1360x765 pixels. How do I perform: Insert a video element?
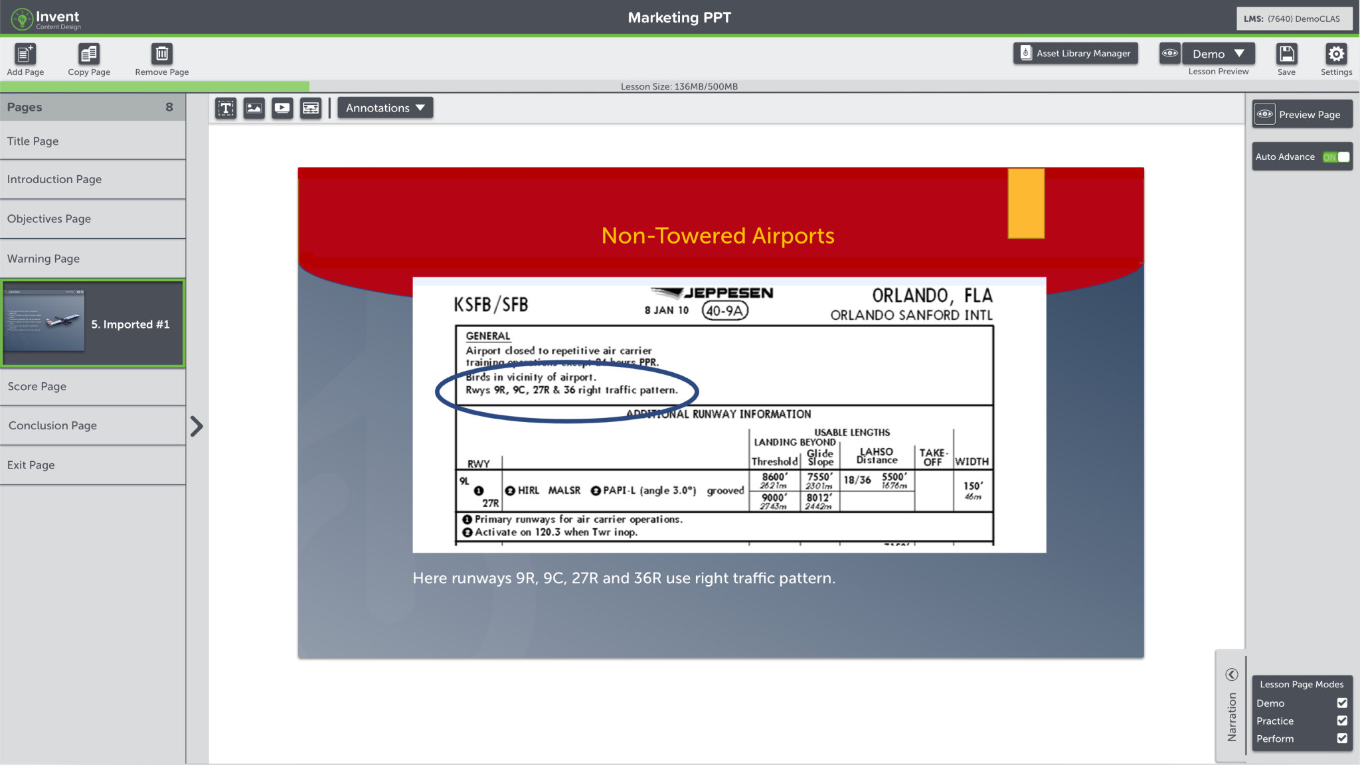point(282,107)
